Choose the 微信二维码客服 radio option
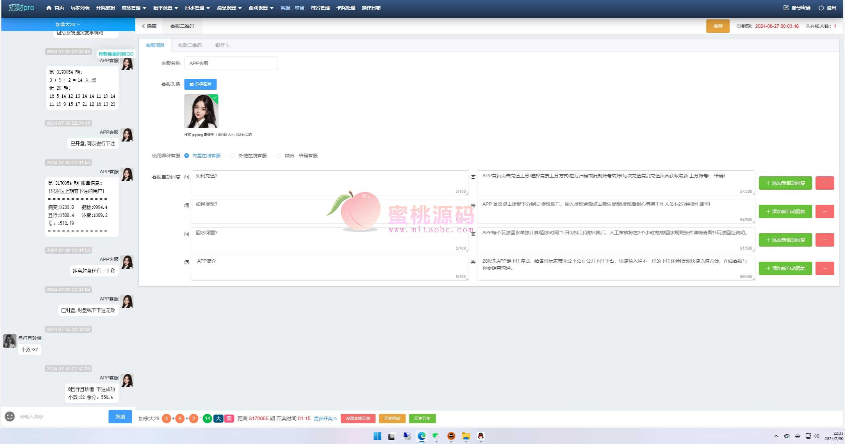 (x=279, y=156)
